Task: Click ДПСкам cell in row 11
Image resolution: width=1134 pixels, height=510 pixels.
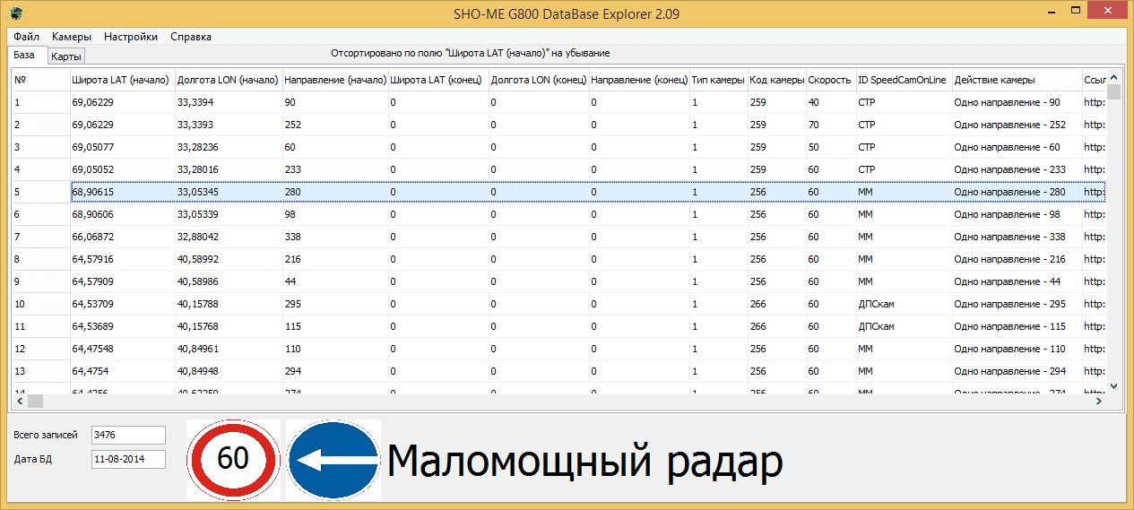Action: pyautogui.click(x=904, y=326)
